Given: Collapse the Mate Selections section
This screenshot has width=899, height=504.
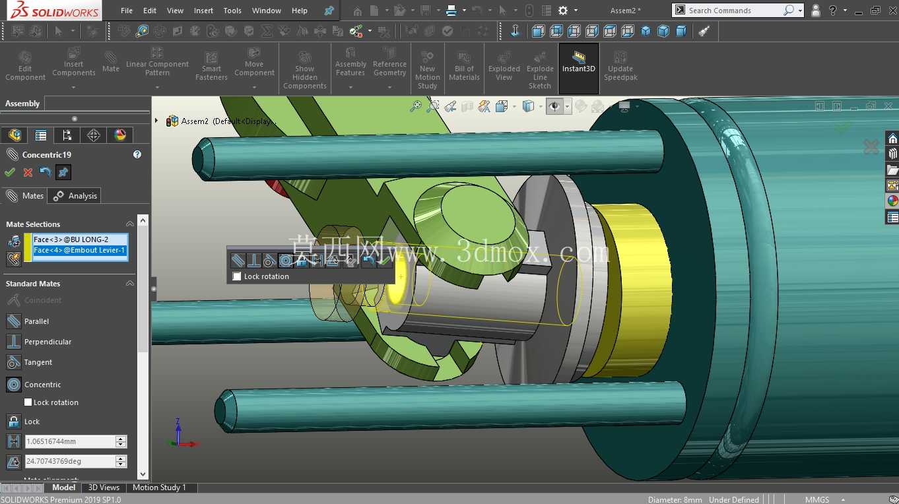Looking at the screenshot, I should coord(130,224).
